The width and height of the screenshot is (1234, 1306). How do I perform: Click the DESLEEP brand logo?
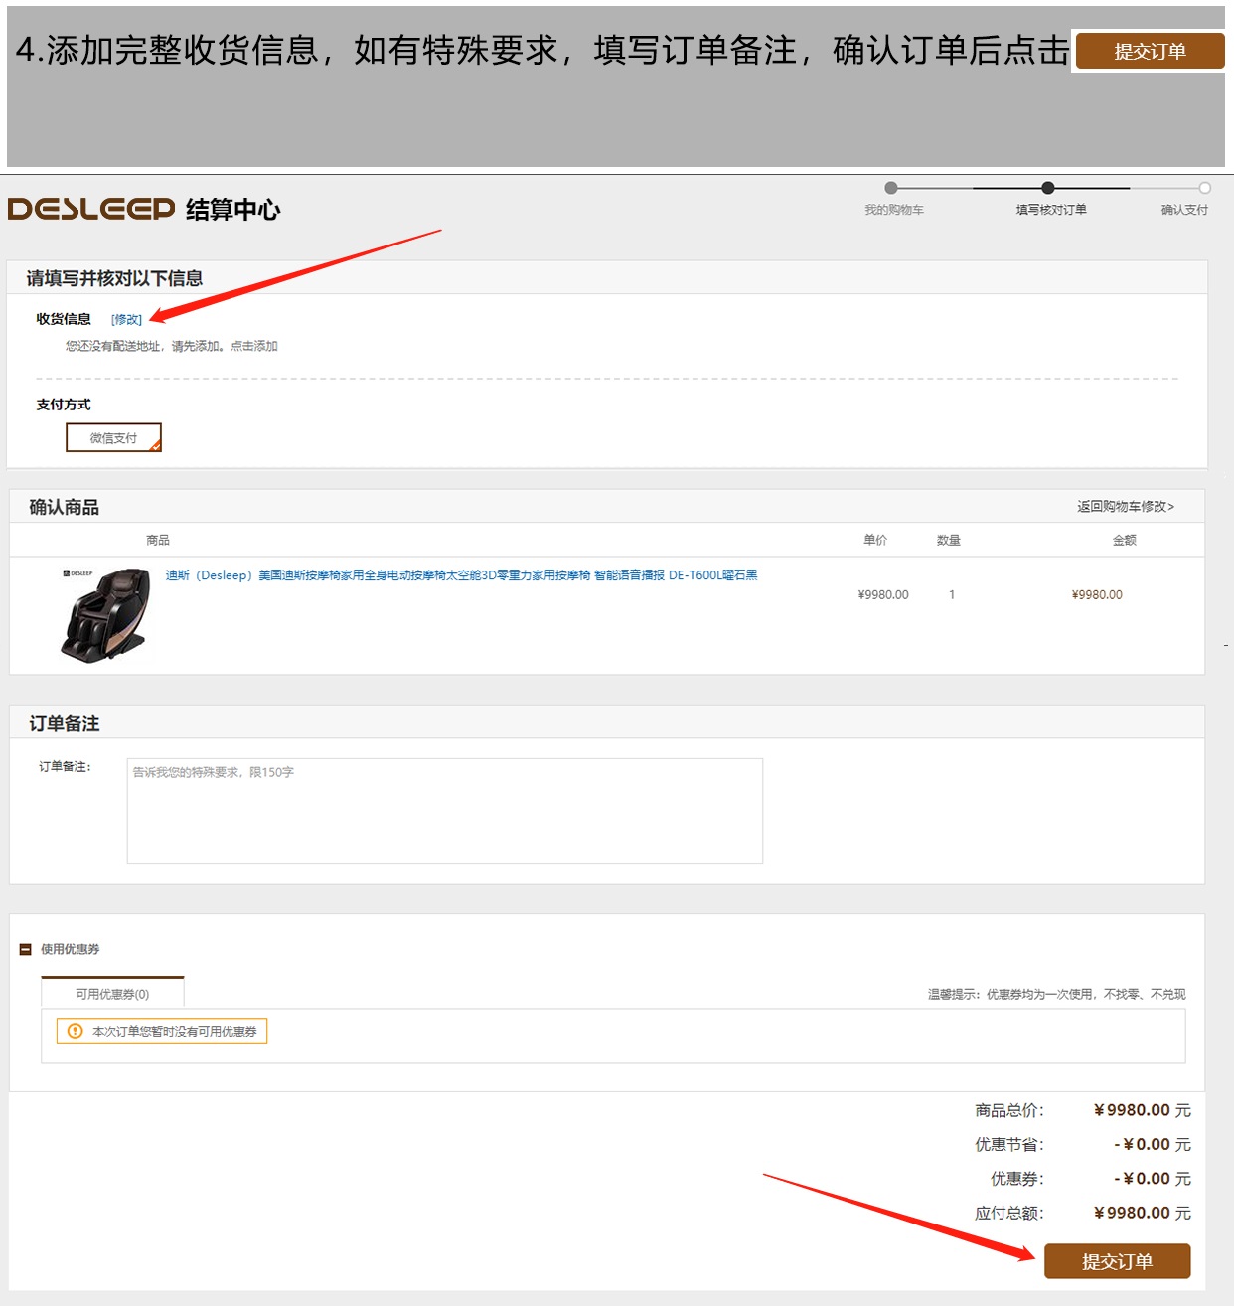click(90, 209)
